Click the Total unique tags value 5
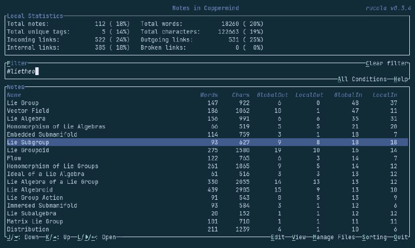This screenshot has height=248, width=415. (x=103, y=32)
